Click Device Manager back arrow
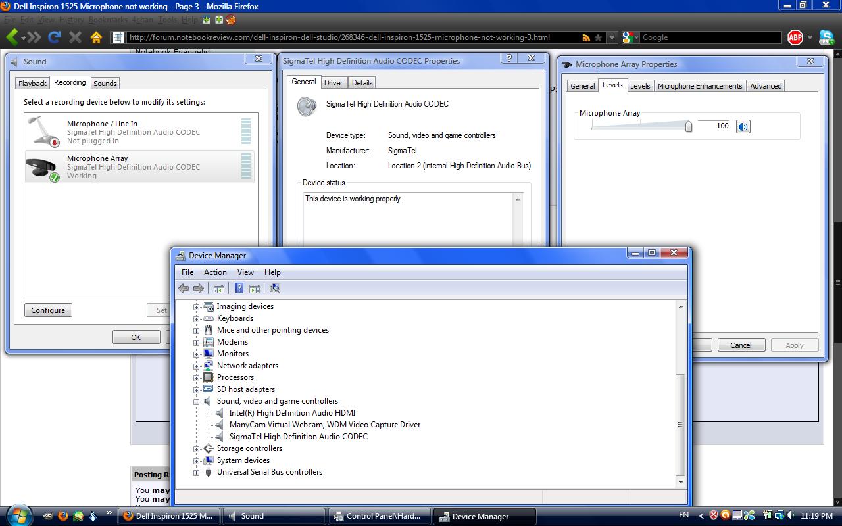 click(184, 288)
